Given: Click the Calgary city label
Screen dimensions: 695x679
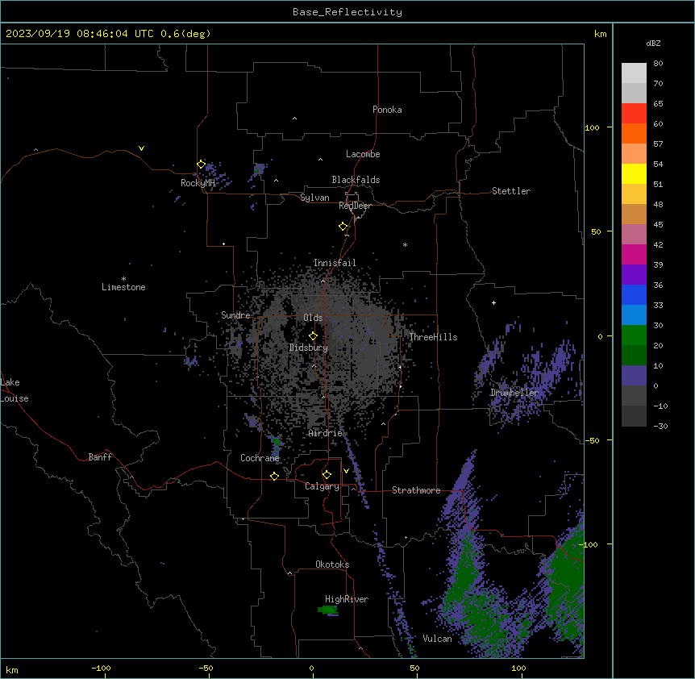Looking at the screenshot, I should click(x=322, y=486).
